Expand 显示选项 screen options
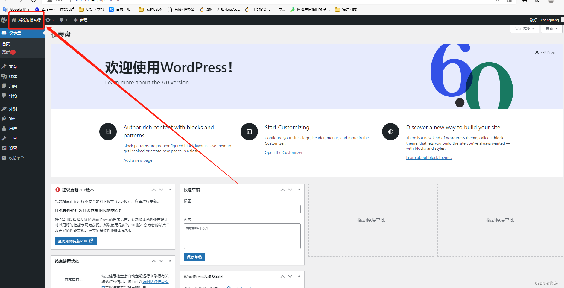564x288 pixels. click(525, 29)
